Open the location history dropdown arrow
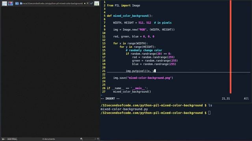 [x=87, y=4]
